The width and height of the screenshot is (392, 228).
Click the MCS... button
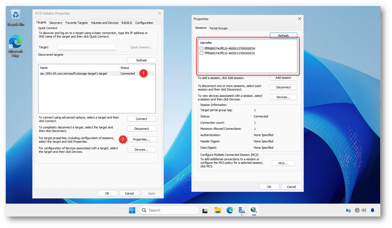pyautogui.click(x=283, y=163)
